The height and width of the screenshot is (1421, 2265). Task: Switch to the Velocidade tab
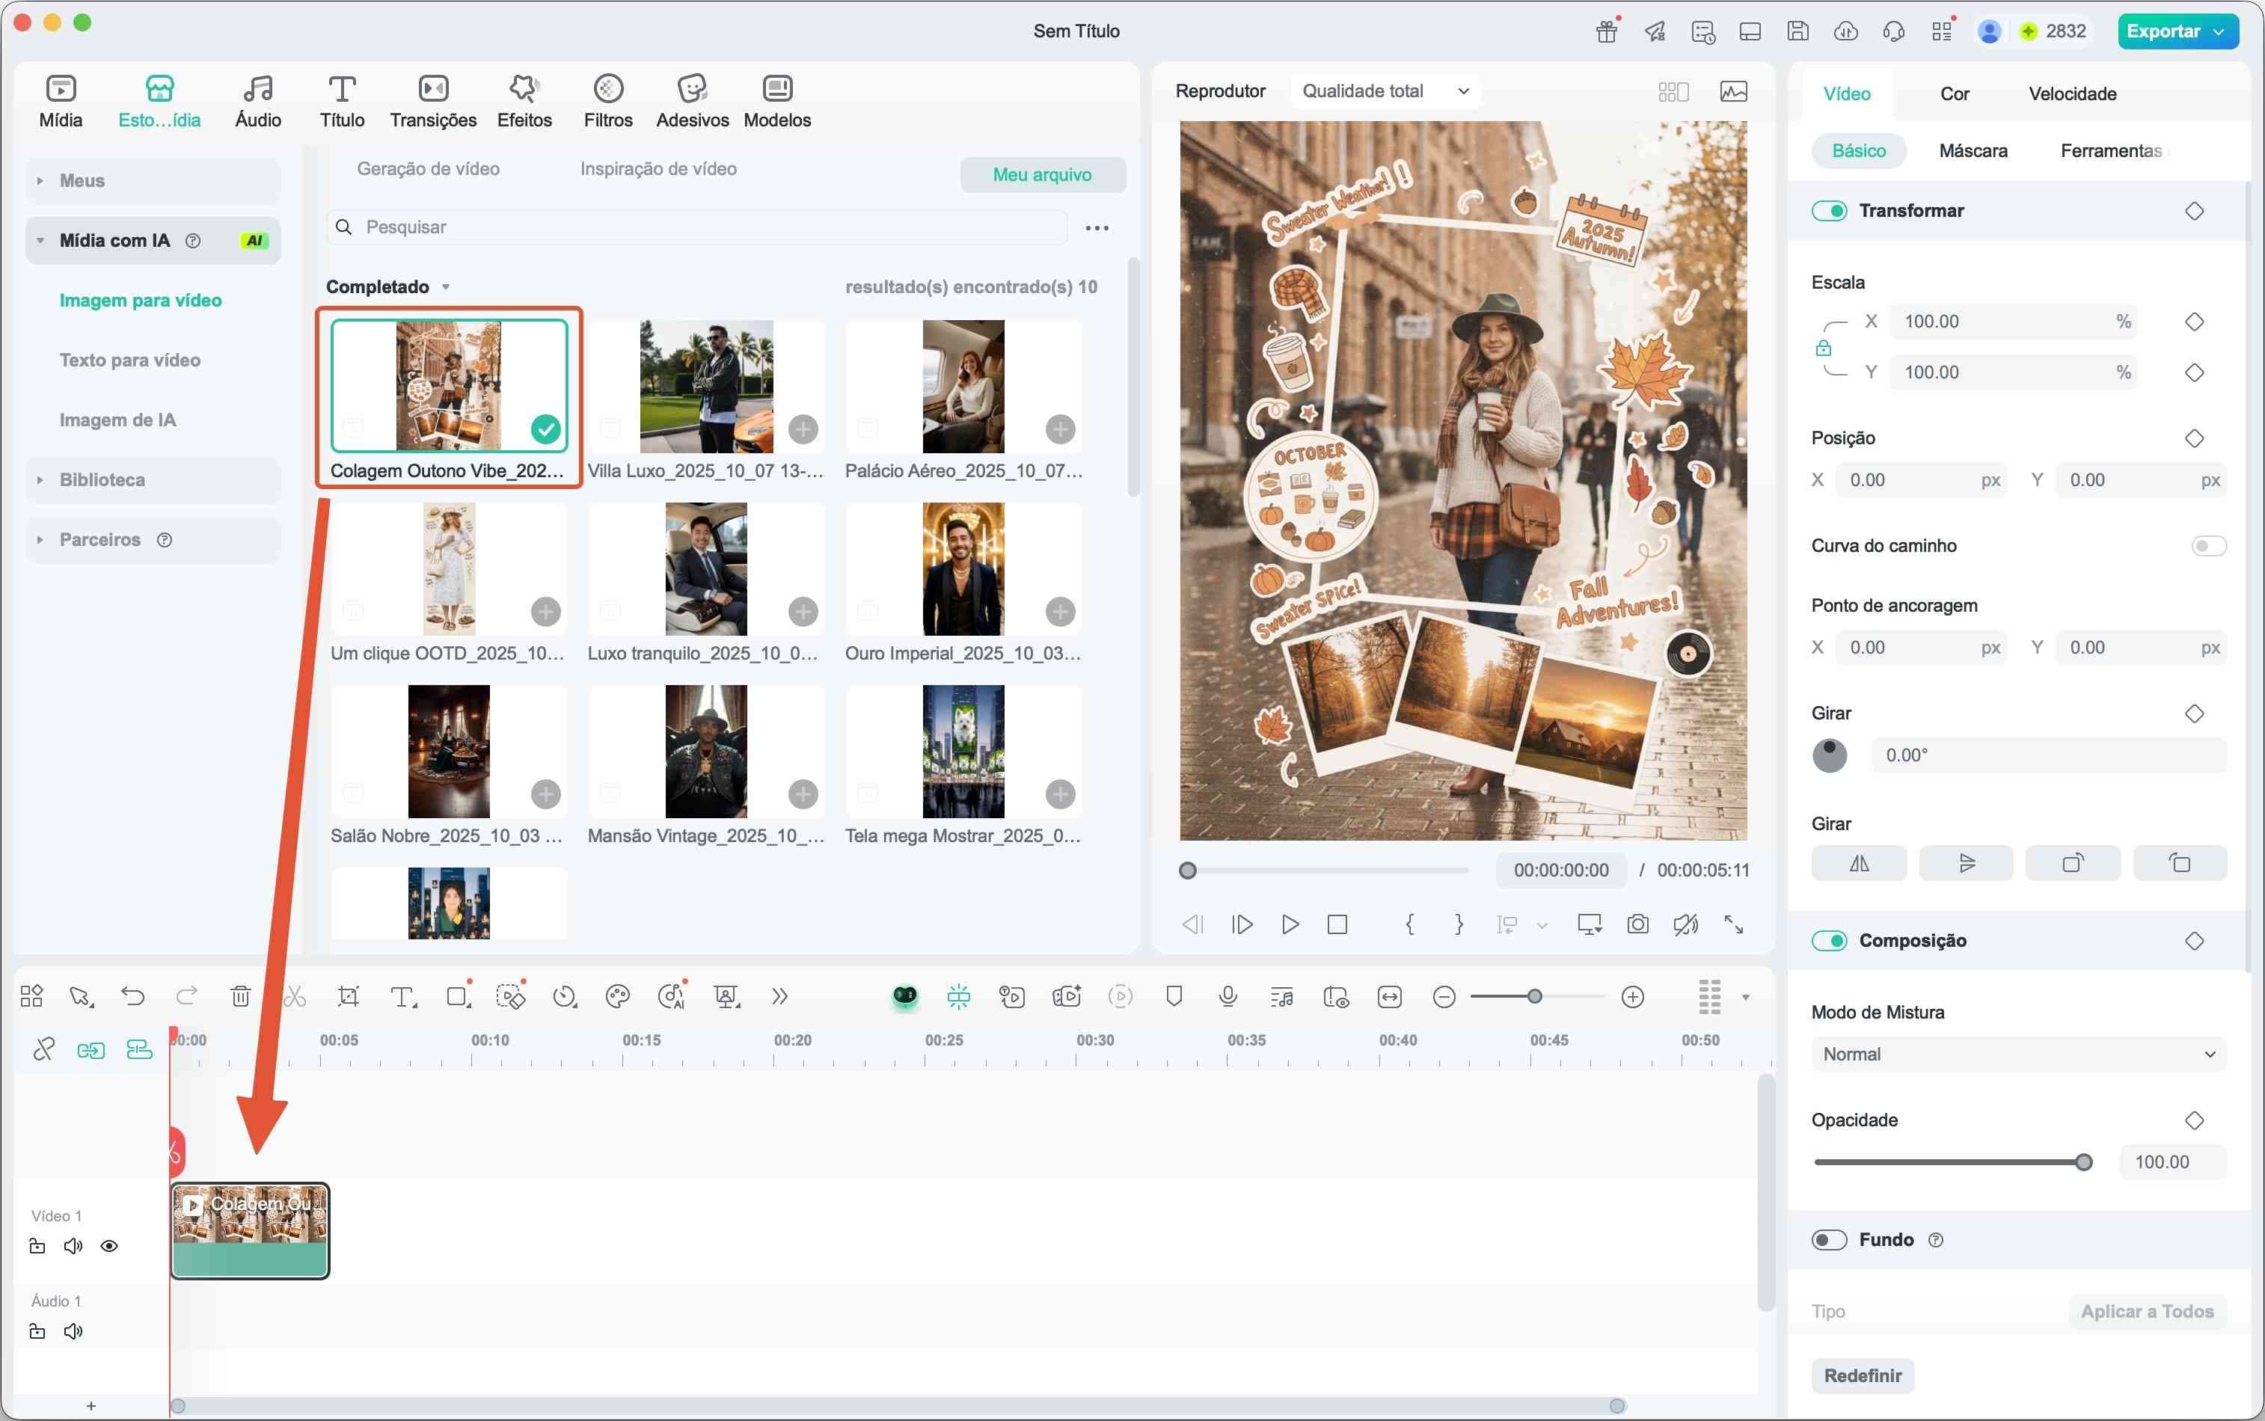tap(2071, 94)
